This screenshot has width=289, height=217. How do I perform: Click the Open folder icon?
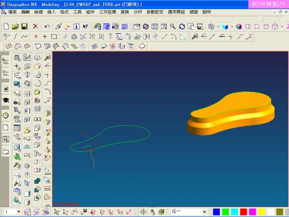pos(15,27)
